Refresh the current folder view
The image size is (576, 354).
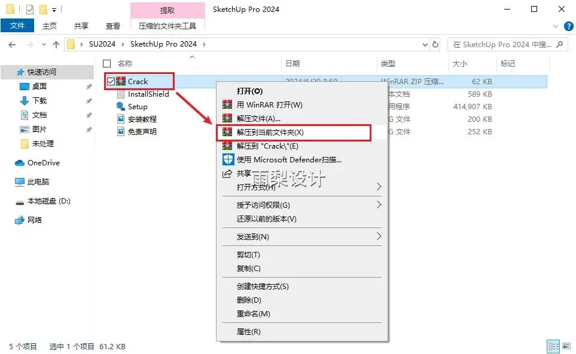[435, 45]
